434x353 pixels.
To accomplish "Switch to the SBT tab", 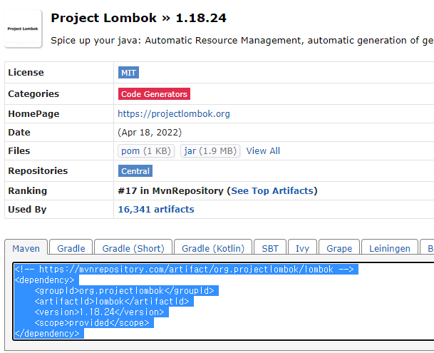I will pos(270,247).
